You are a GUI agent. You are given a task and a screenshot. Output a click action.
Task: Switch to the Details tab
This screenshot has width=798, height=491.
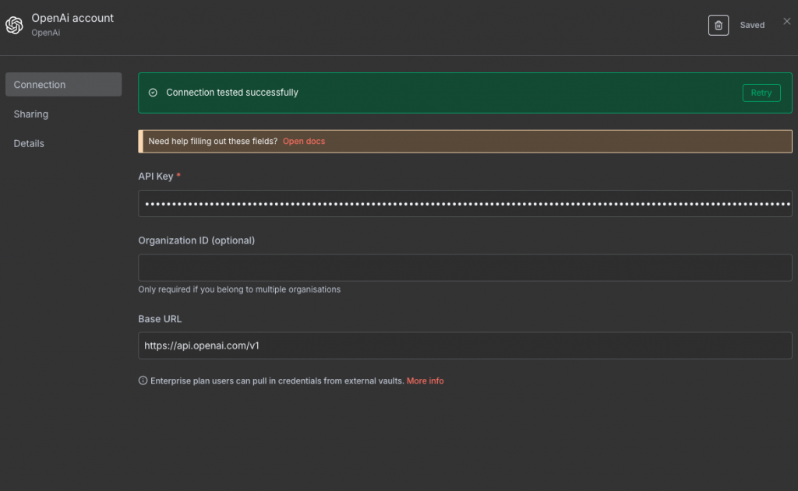[29, 143]
